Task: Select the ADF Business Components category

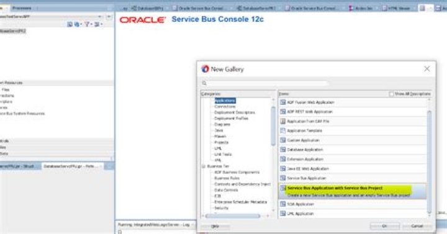Action: 237,172
